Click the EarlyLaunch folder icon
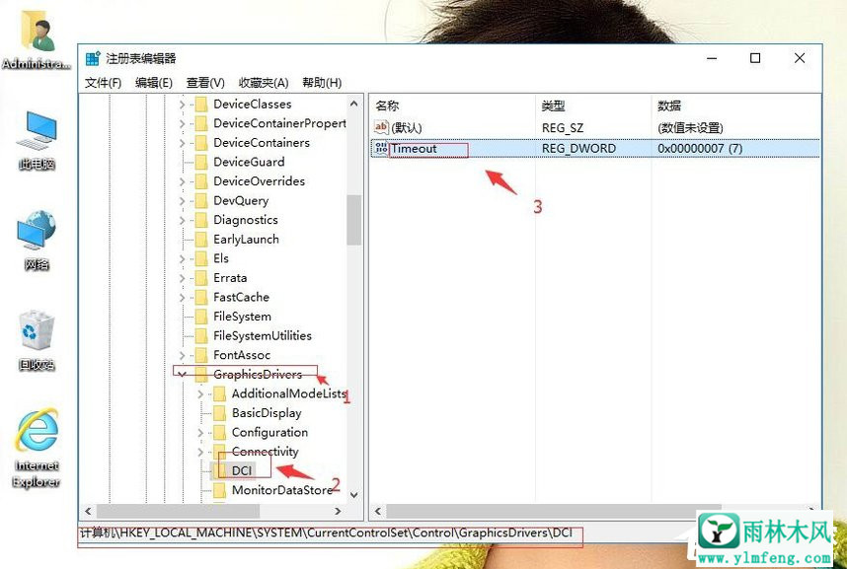 coord(201,240)
